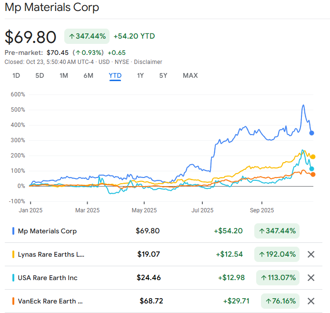330x313 pixels.
Task: Remove VanEck Rare Earth comparison
Action: [311, 301]
